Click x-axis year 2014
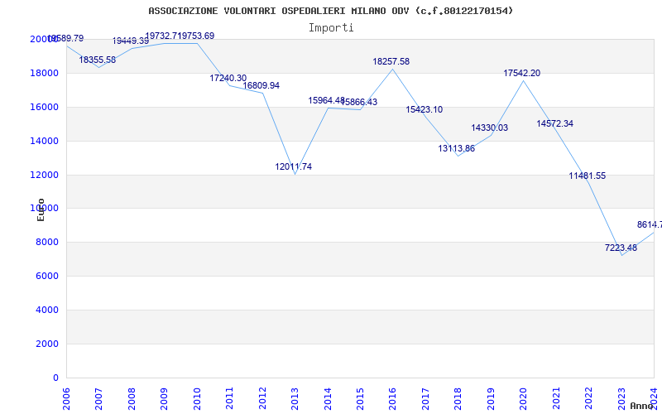The height and width of the screenshot is (414, 662). pyautogui.click(x=328, y=398)
